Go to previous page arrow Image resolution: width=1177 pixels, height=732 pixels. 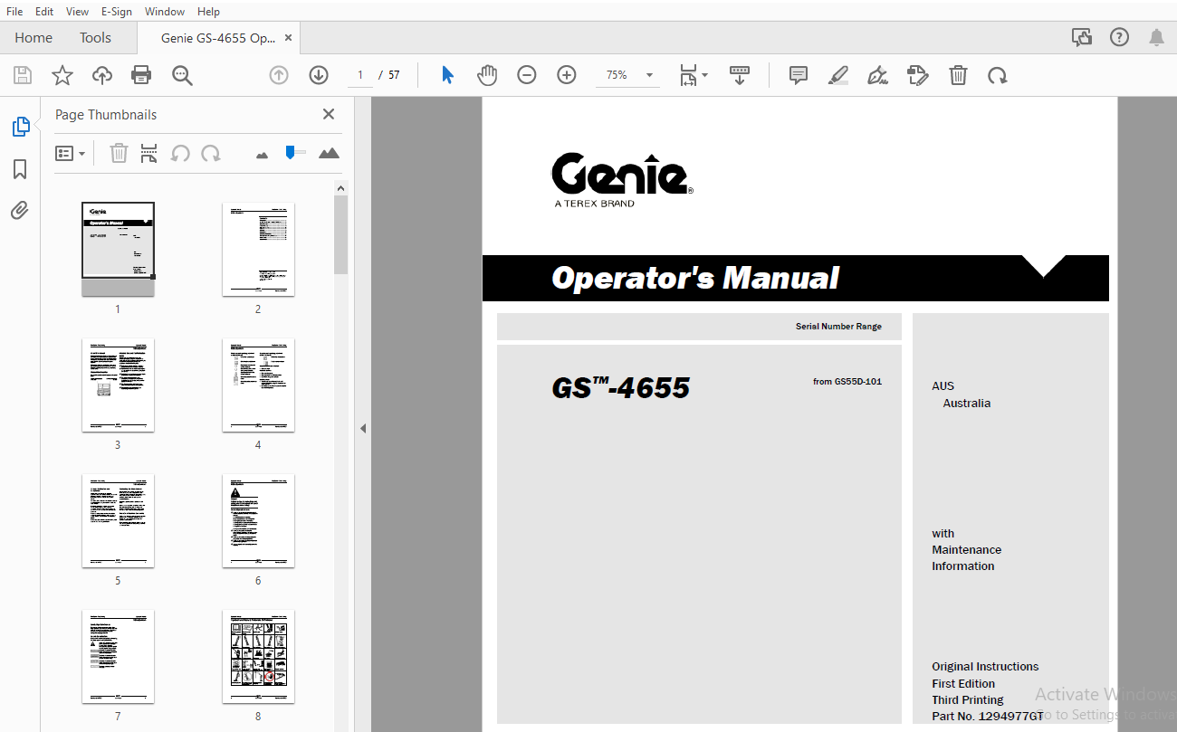click(279, 75)
